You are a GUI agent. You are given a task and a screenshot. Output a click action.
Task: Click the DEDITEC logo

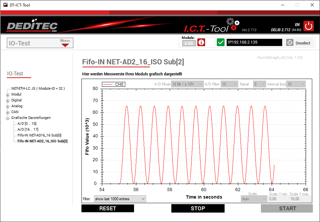(x=32, y=26)
